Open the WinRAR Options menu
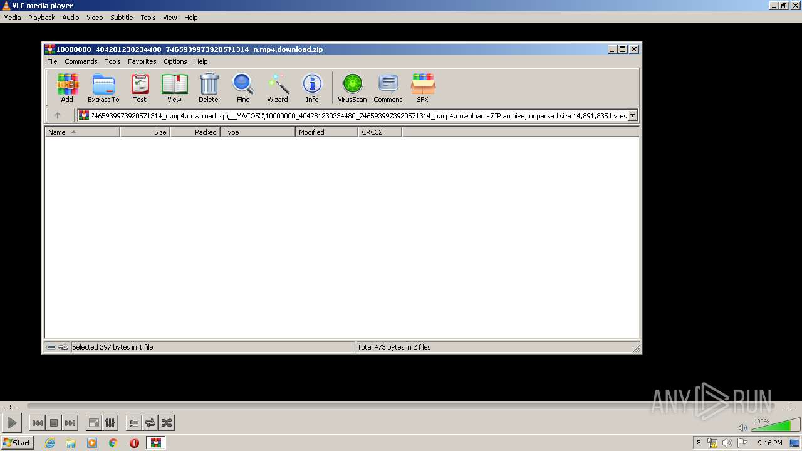The height and width of the screenshot is (451, 802). click(175, 61)
